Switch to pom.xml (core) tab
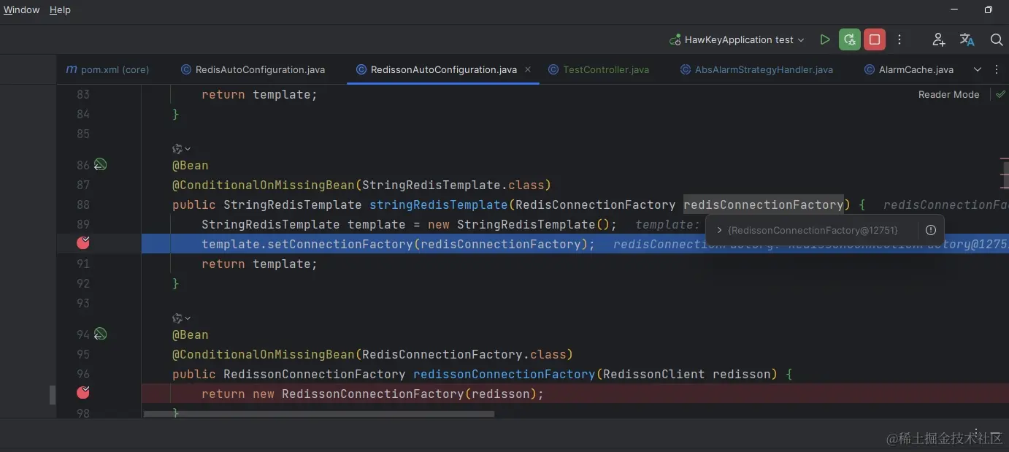This screenshot has height=452, width=1009. [x=107, y=70]
